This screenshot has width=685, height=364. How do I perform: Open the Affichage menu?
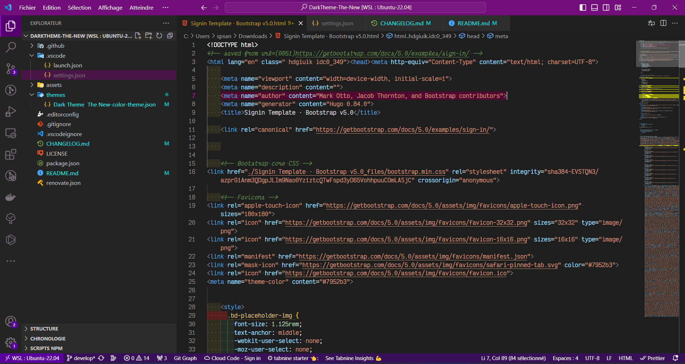(110, 7)
